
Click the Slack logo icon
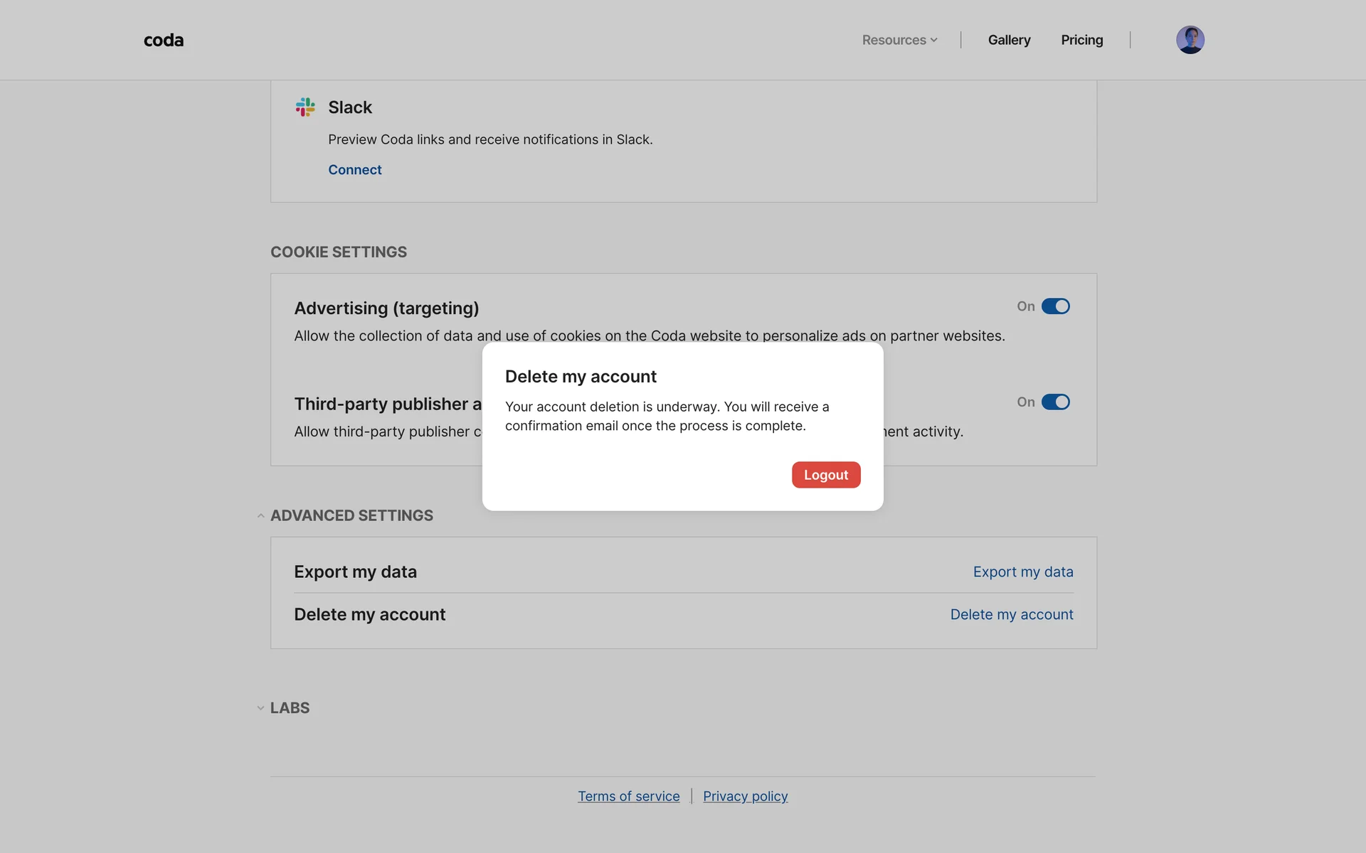[x=305, y=107]
